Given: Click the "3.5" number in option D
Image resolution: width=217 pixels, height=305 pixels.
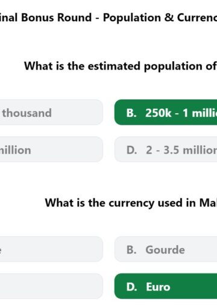Looking at the screenshot, I should click(171, 150).
